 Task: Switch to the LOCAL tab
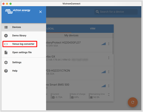pos(59,29)
